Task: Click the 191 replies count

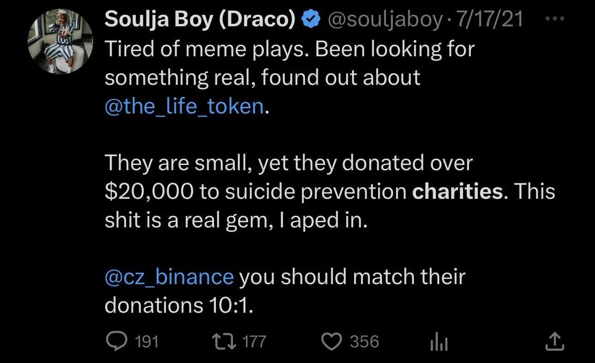Action: click(148, 342)
